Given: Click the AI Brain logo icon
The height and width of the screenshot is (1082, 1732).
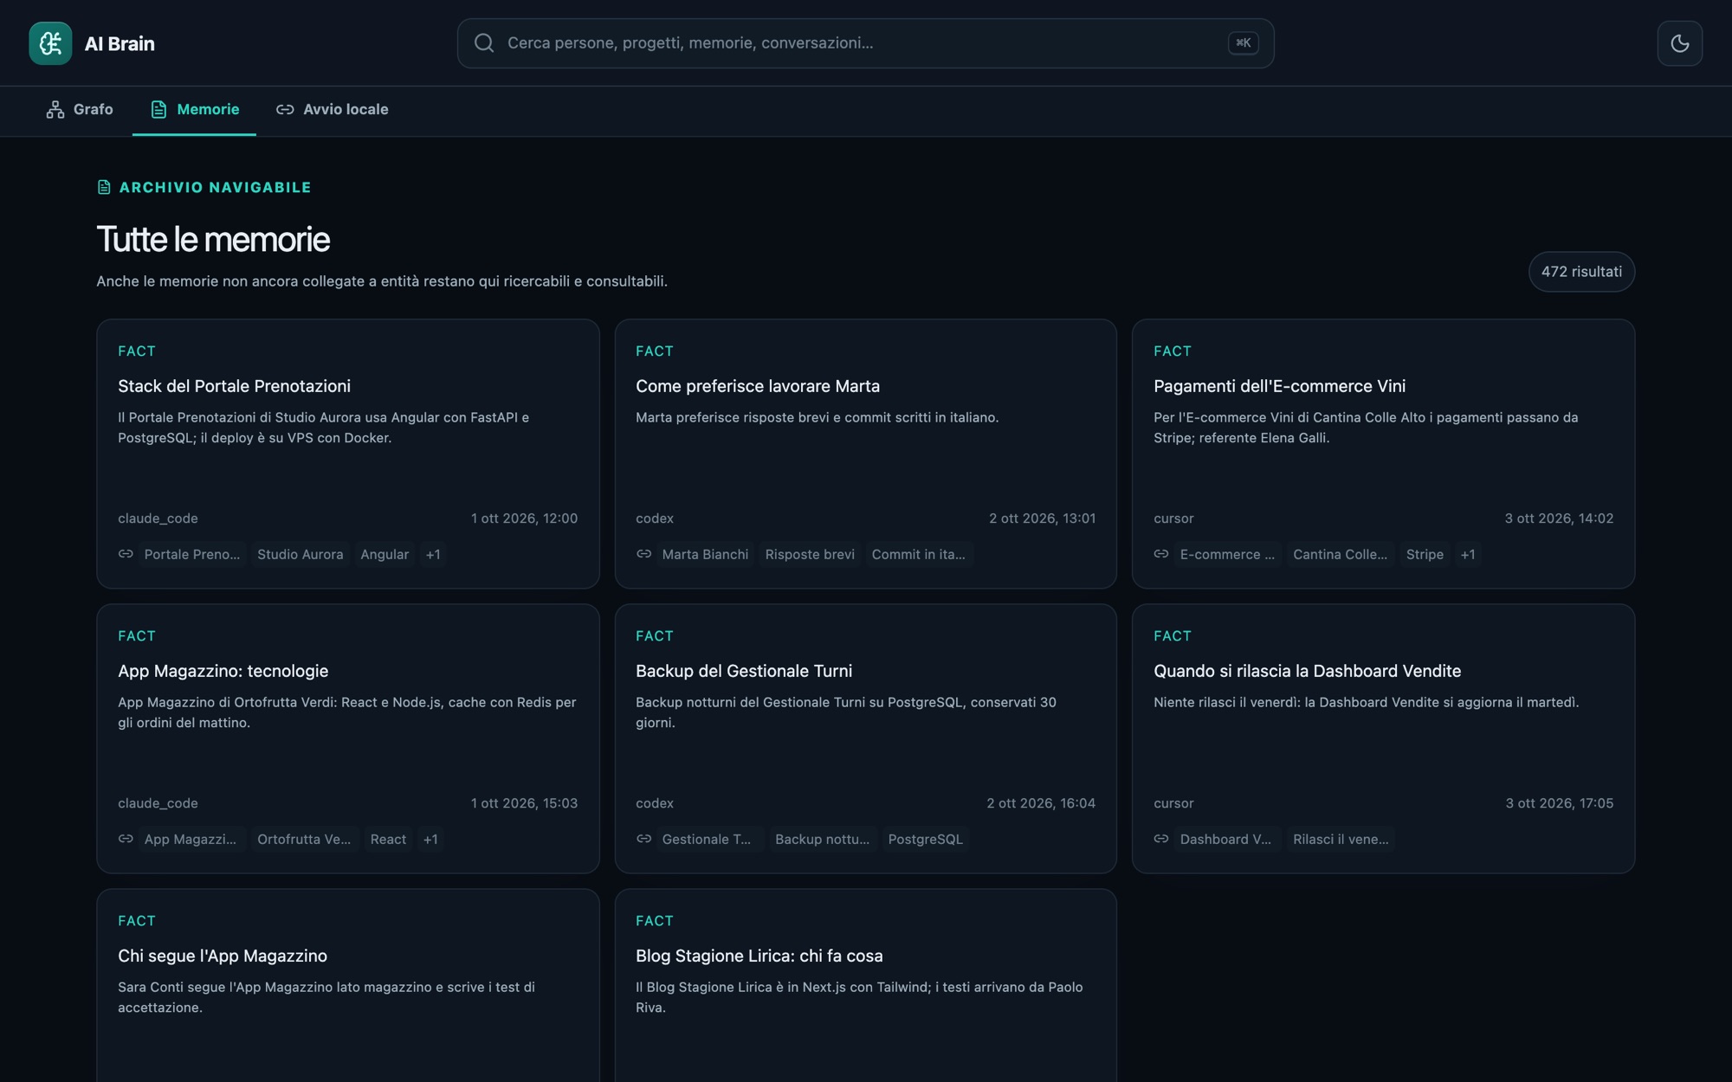Looking at the screenshot, I should point(50,43).
